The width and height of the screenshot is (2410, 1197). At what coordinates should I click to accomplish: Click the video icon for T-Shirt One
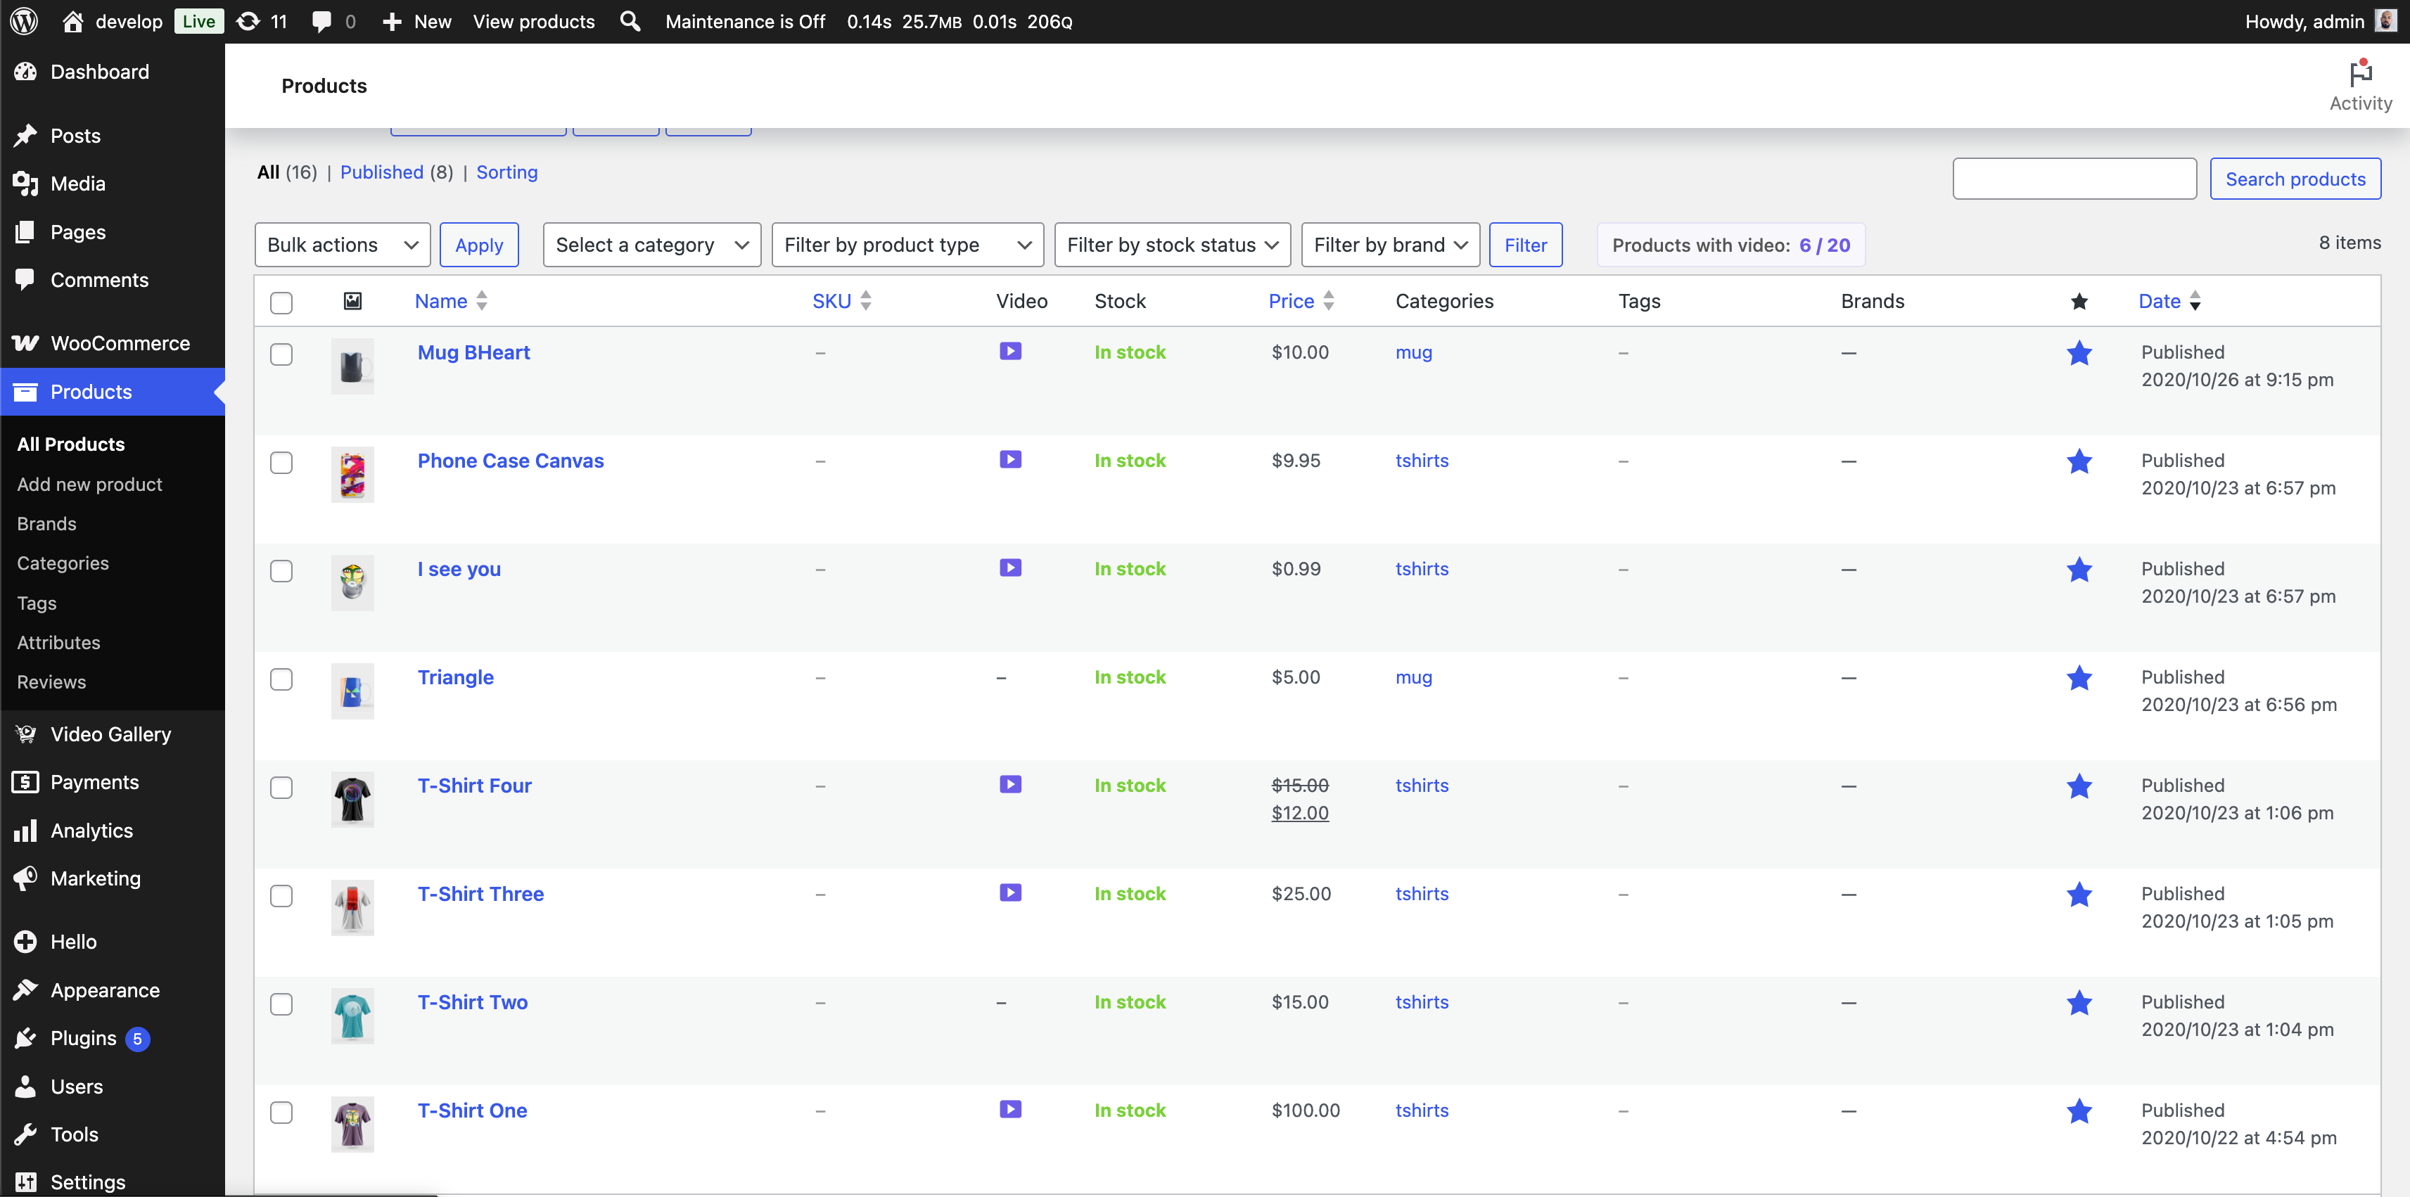tap(1009, 1109)
